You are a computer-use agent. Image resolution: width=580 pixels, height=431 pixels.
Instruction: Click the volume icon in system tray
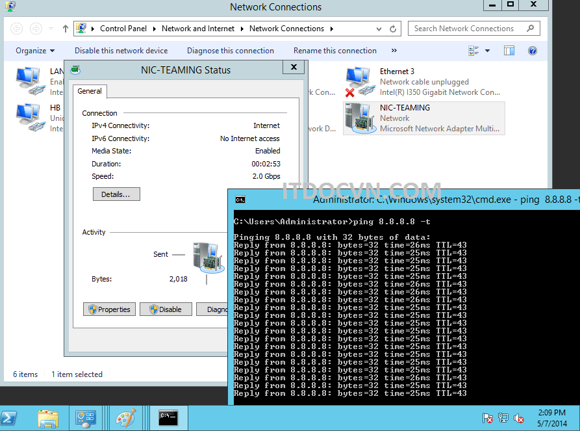click(x=518, y=419)
